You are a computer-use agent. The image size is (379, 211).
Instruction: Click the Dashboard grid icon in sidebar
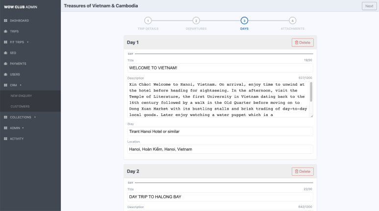pos(5,21)
